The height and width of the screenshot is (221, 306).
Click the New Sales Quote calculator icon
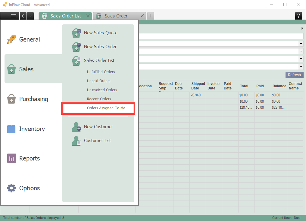[76, 33]
